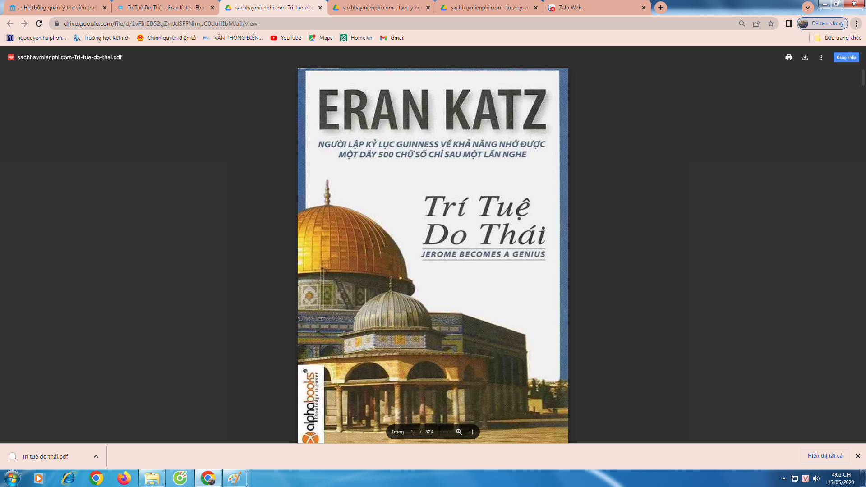Click the current page number field
Viewport: 866px width, 487px height.
(x=412, y=432)
